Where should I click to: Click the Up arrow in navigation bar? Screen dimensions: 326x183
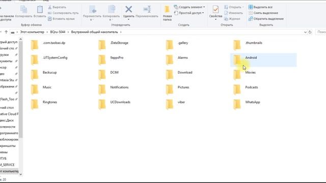(6, 32)
